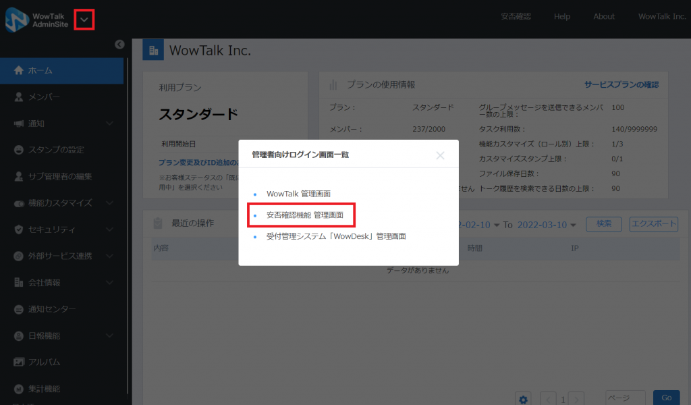Go to previous page arrow
691x405 pixels.
coord(548,400)
